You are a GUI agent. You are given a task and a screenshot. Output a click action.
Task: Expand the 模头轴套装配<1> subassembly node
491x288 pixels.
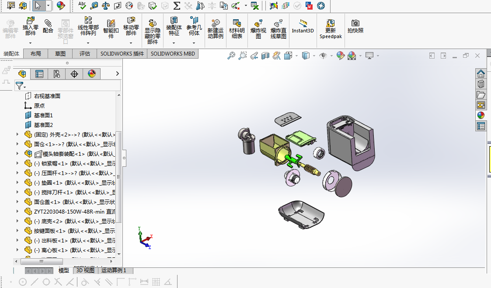[17, 154]
